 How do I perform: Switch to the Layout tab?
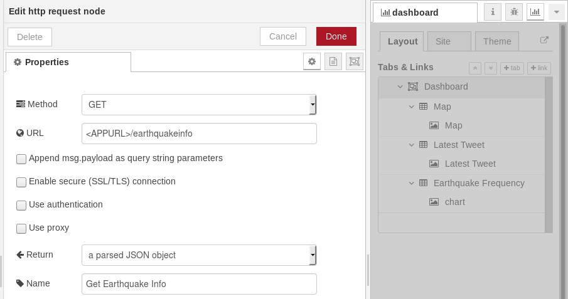coord(402,41)
